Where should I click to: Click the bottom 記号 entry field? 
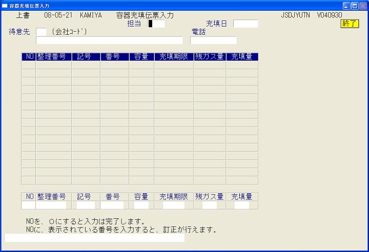(86, 205)
